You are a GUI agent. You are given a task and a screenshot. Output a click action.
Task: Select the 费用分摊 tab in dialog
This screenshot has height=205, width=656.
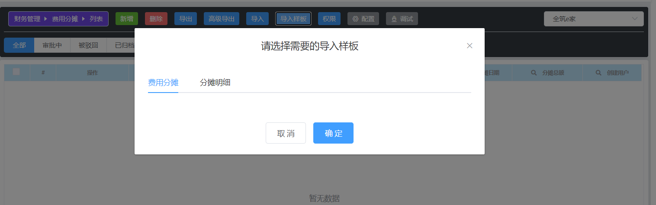click(163, 83)
